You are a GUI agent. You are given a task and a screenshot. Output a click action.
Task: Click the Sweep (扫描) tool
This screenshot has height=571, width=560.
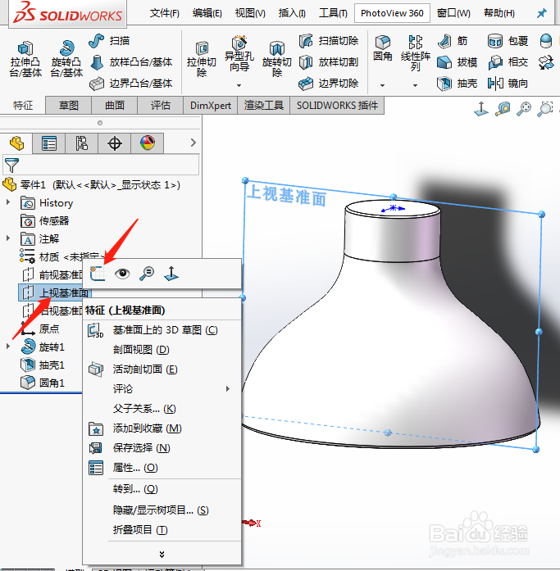(x=109, y=40)
